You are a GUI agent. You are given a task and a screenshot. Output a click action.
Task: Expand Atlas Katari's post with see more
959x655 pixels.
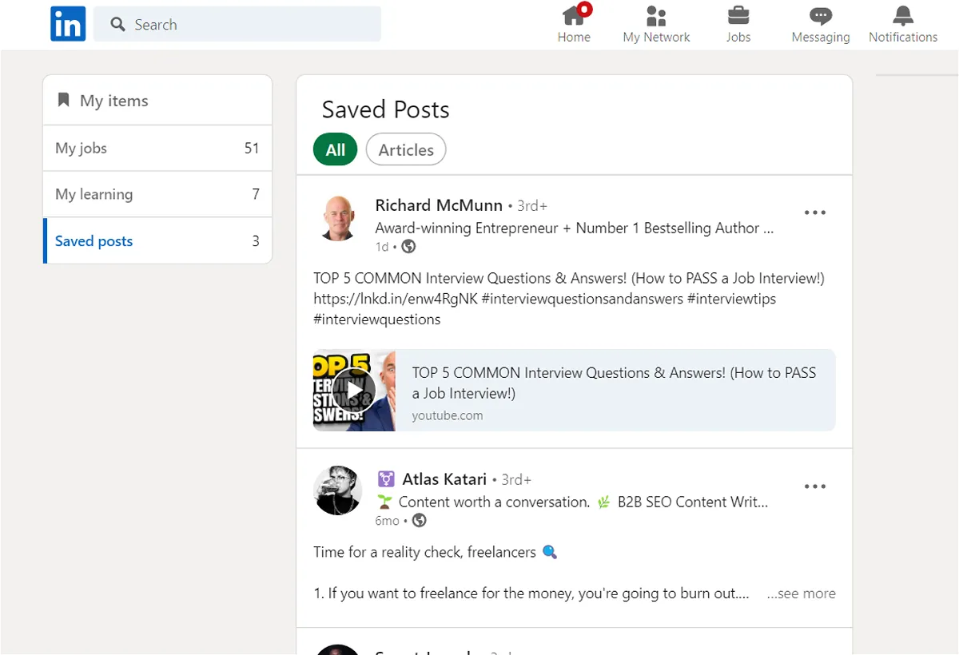[x=801, y=593]
